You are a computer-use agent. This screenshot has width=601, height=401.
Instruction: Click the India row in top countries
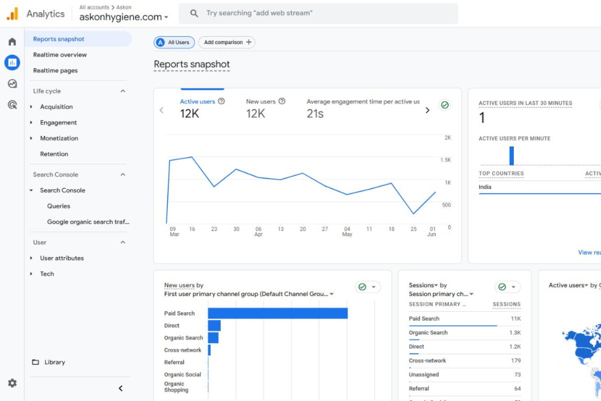[540, 187]
